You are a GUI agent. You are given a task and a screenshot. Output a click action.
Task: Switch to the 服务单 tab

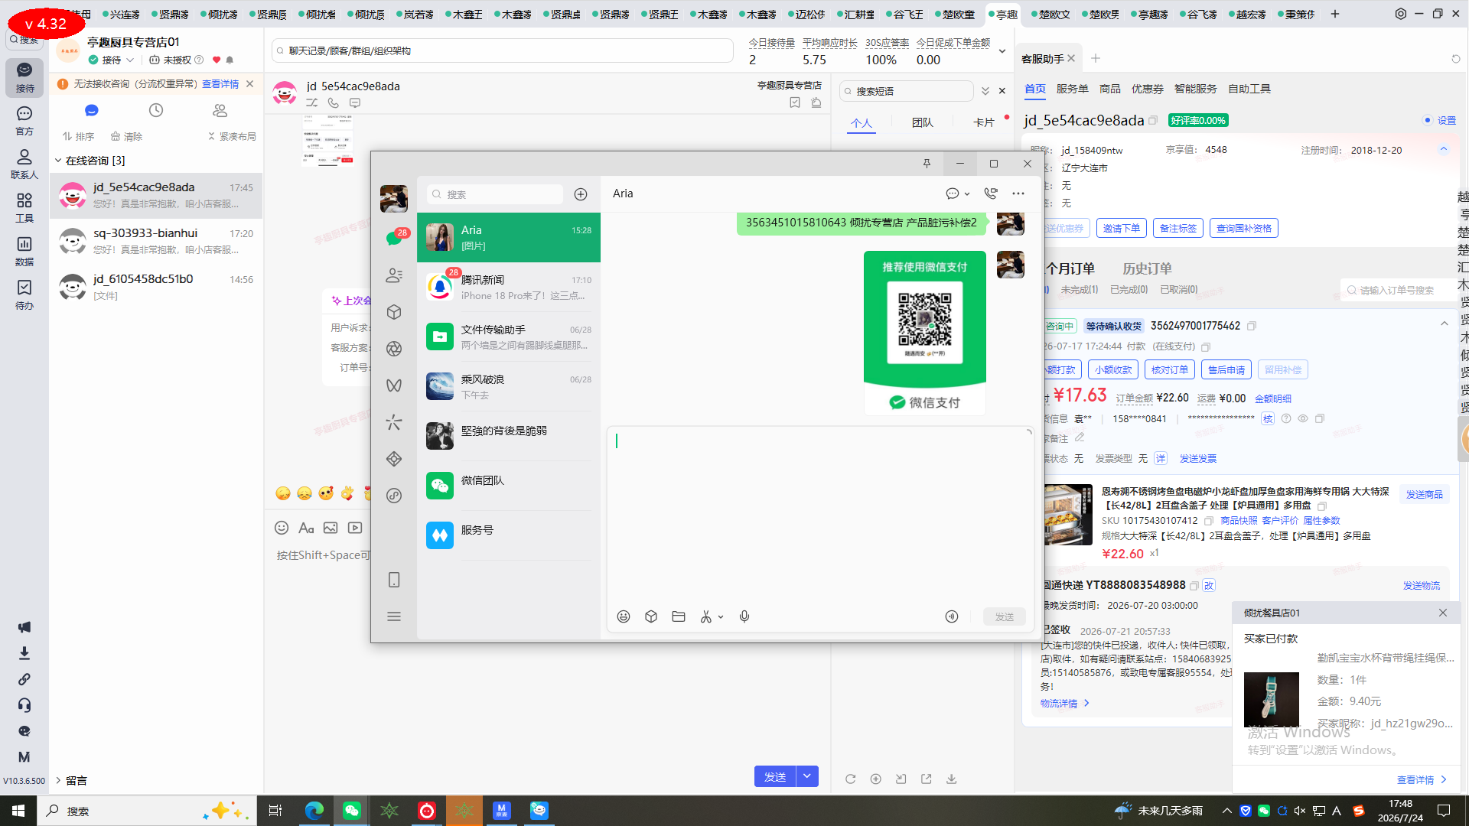point(1072,89)
